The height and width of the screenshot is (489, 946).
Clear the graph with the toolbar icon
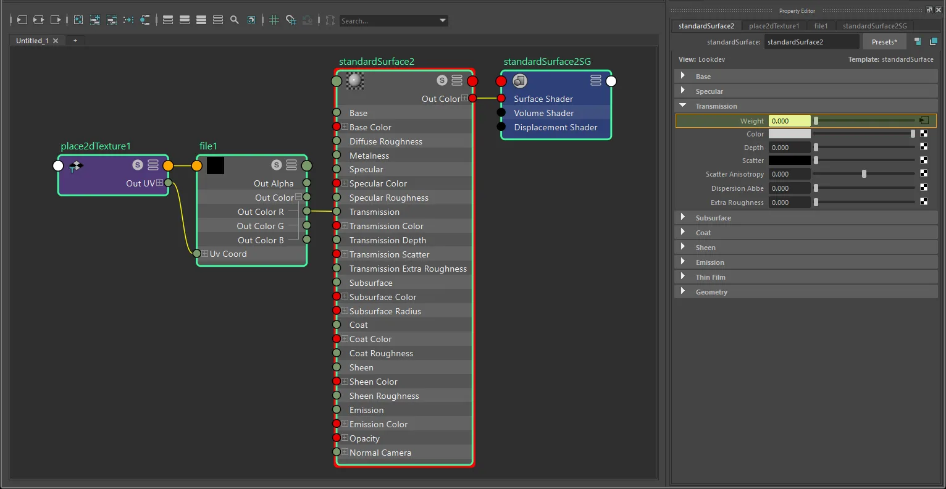(78, 20)
